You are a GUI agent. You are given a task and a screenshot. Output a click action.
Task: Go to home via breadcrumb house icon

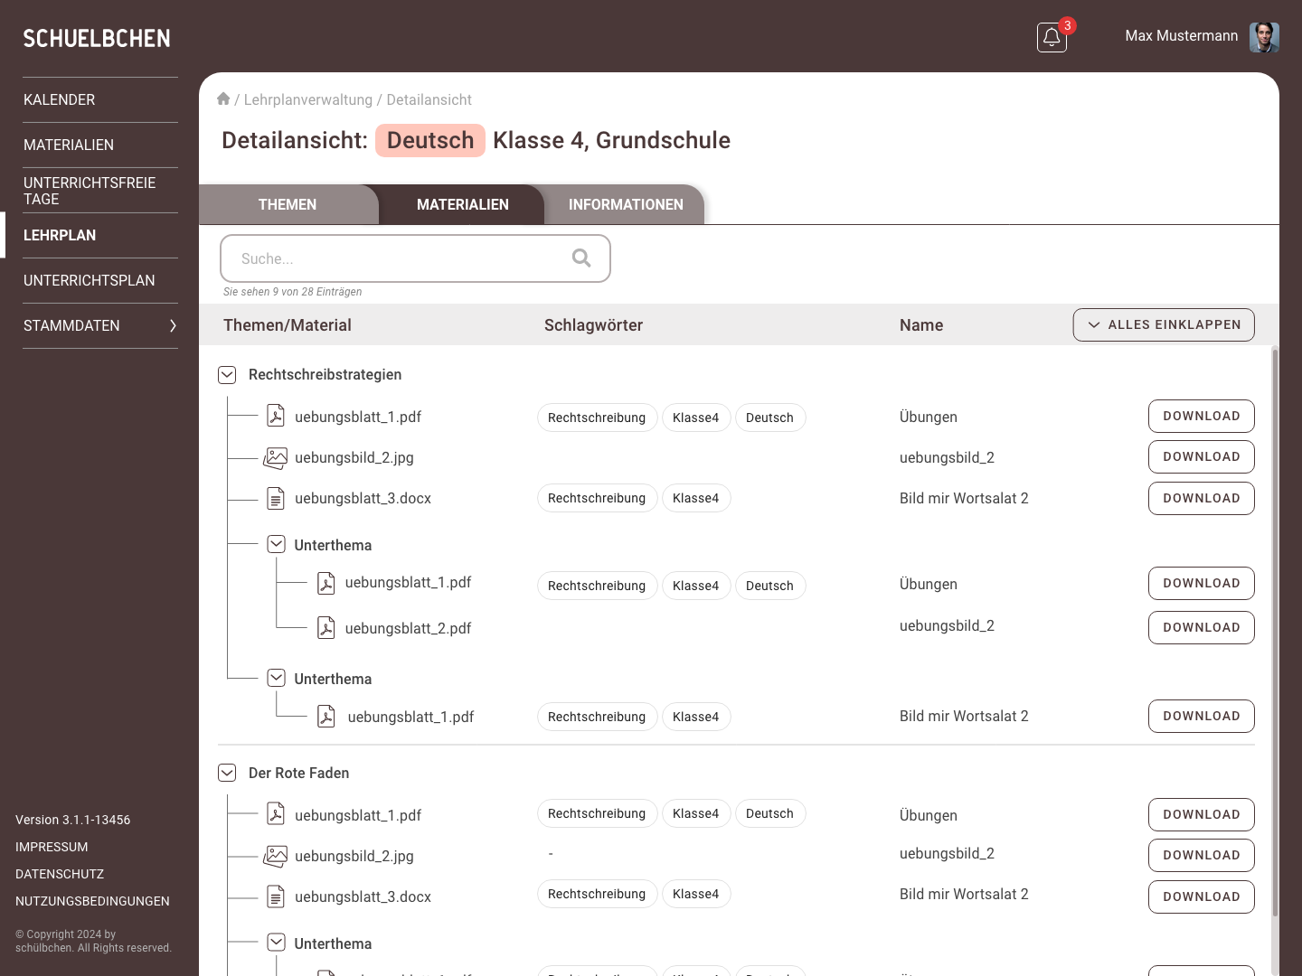coord(223,99)
